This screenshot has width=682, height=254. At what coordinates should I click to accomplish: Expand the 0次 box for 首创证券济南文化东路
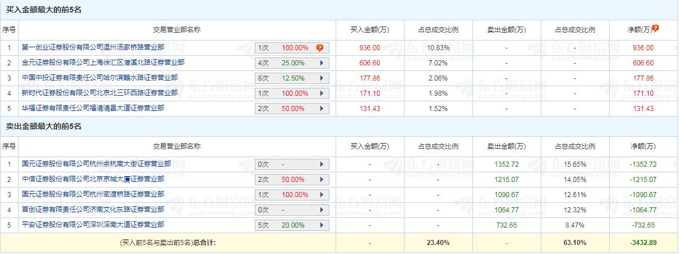click(292, 210)
